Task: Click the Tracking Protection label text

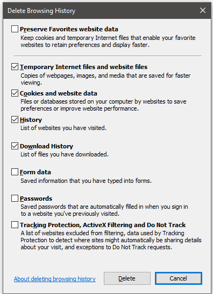Action: 103,225
